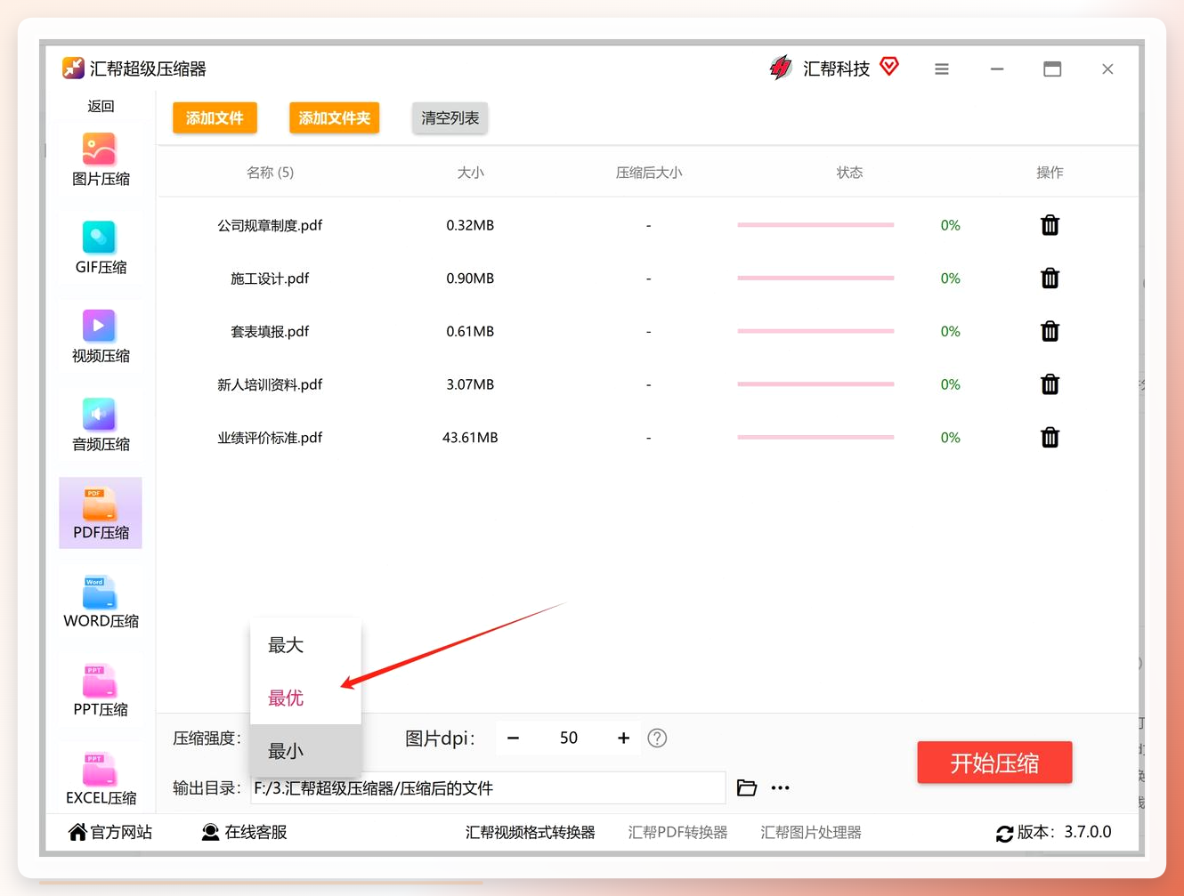Open 汇帮图片处理器 link
This screenshot has width=1184, height=896.
click(x=811, y=833)
